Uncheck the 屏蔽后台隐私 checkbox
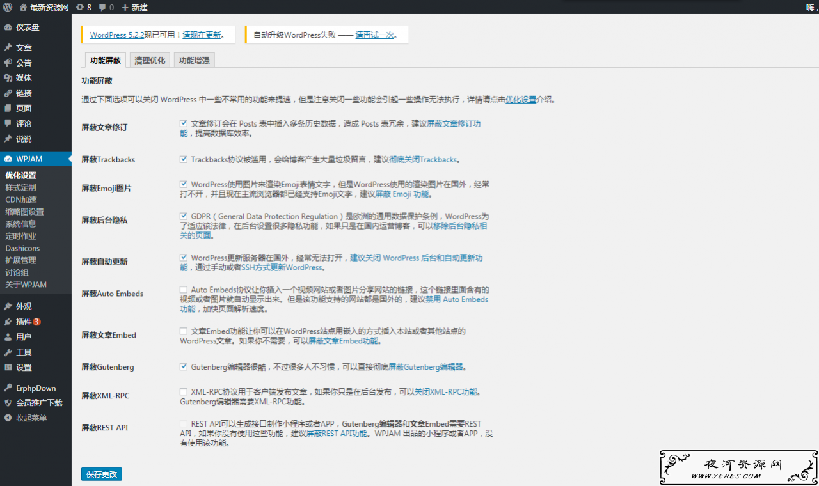The image size is (819, 486). pos(184,216)
